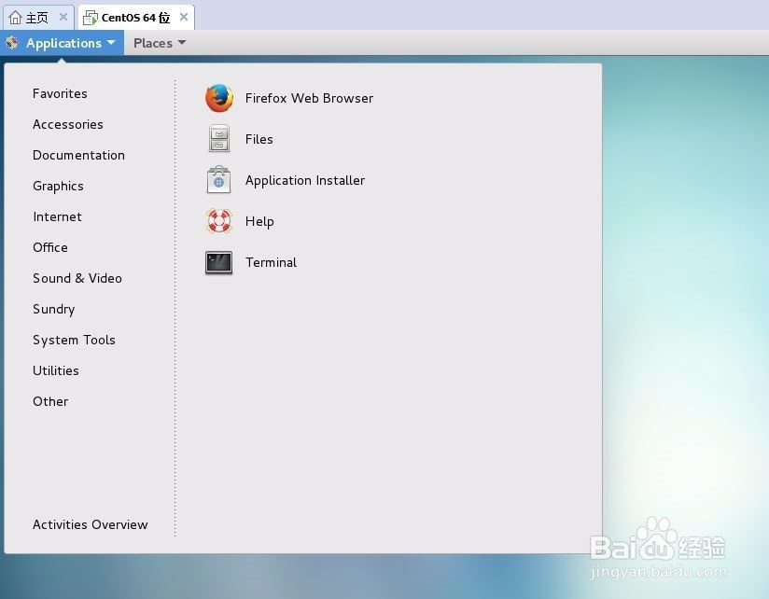Click the Firefox Web Browser icon
The image size is (769, 599).
coord(218,98)
